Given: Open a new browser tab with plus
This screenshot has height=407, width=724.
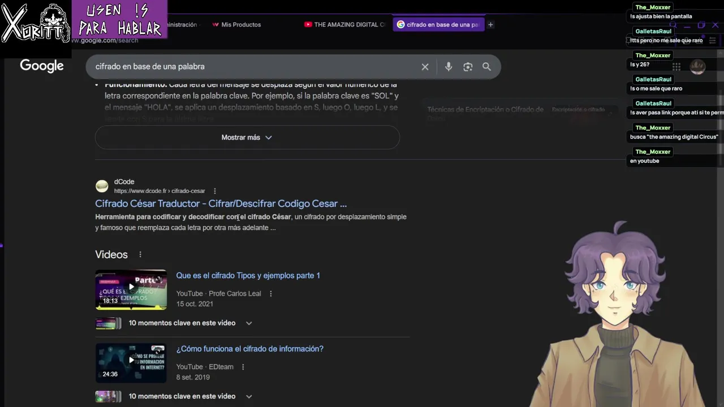Looking at the screenshot, I should [x=490, y=24].
